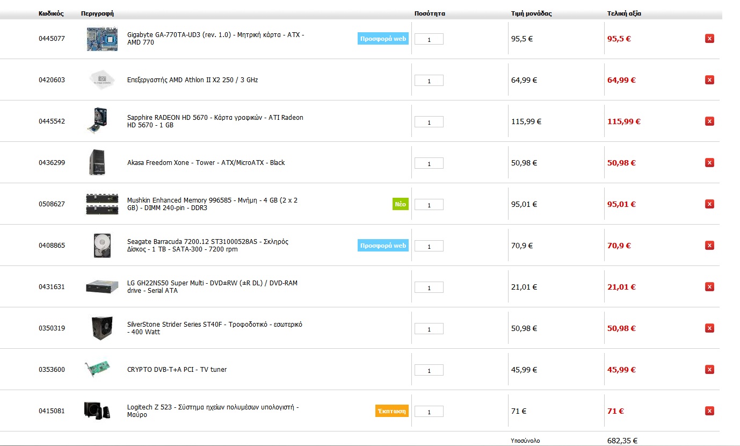Remove AMD Athlon II X2 250 row
Viewport: 740px width, 446px height.
point(709,80)
